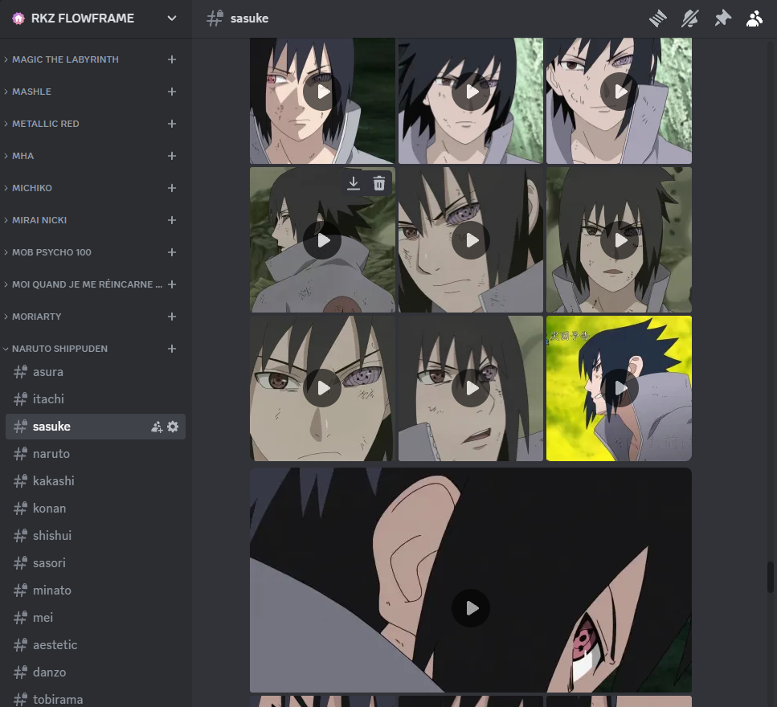Click chat scrollbar thumb
The width and height of the screenshot is (777, 707).
770,577
